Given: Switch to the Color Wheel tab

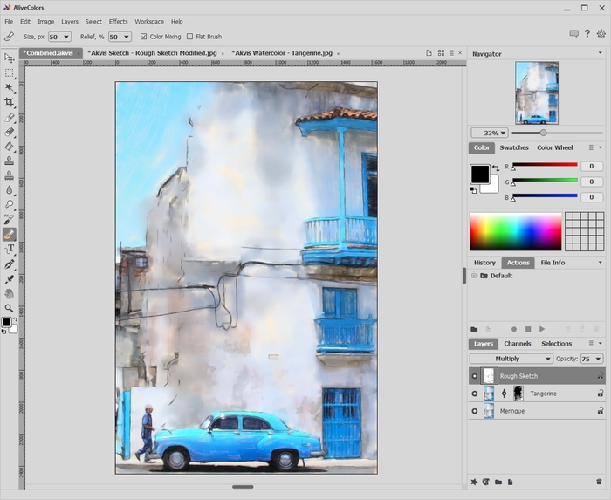Looking at the screenshot, I should [555, 147].
